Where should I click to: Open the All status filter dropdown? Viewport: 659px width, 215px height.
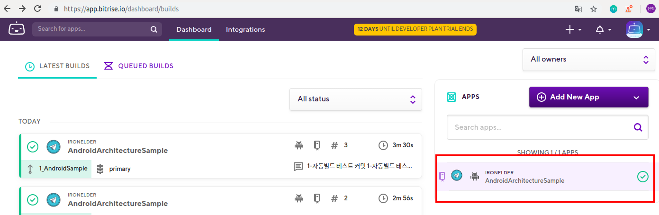[x=356, y=99]
